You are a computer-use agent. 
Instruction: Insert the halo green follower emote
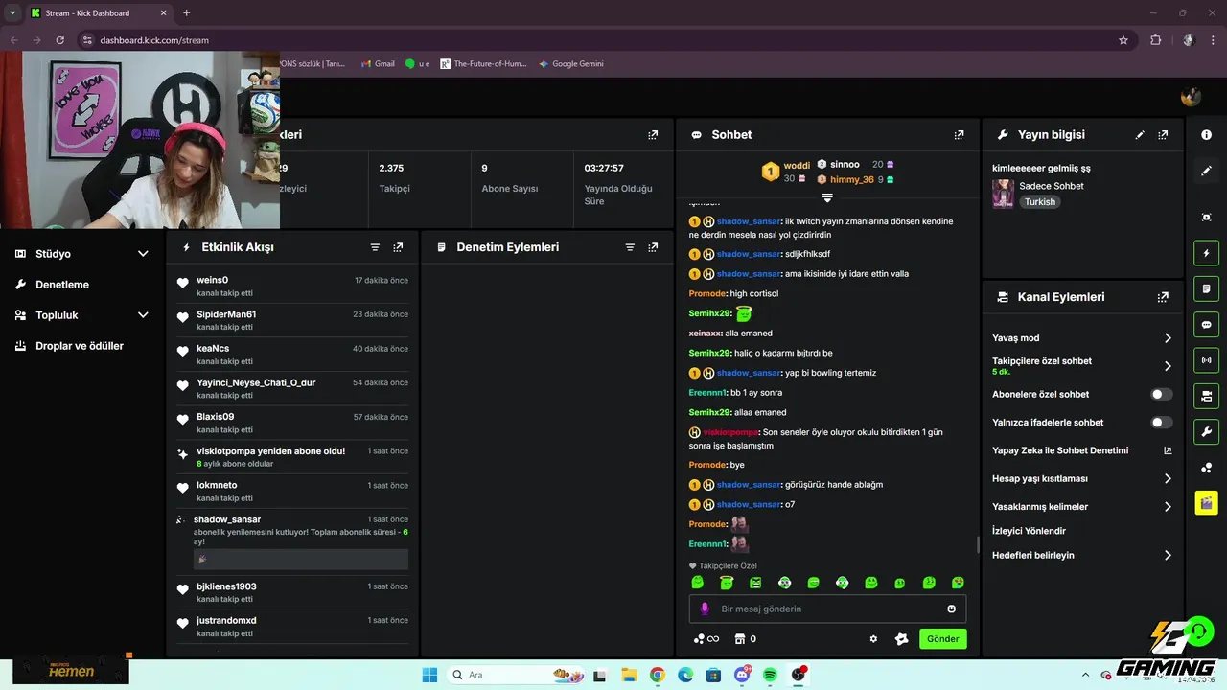click(727, 583)
